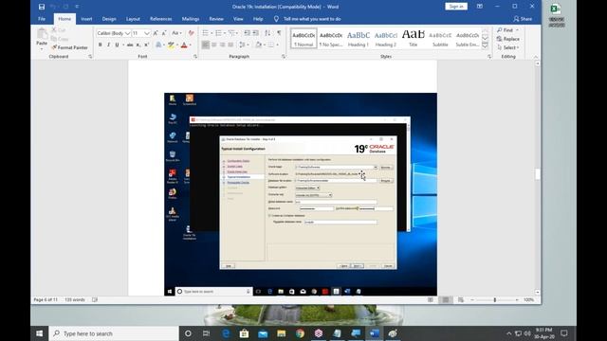Apply strikethrough formatting
This screenshot has height=341, width=607.
click(x=130, y=45)
